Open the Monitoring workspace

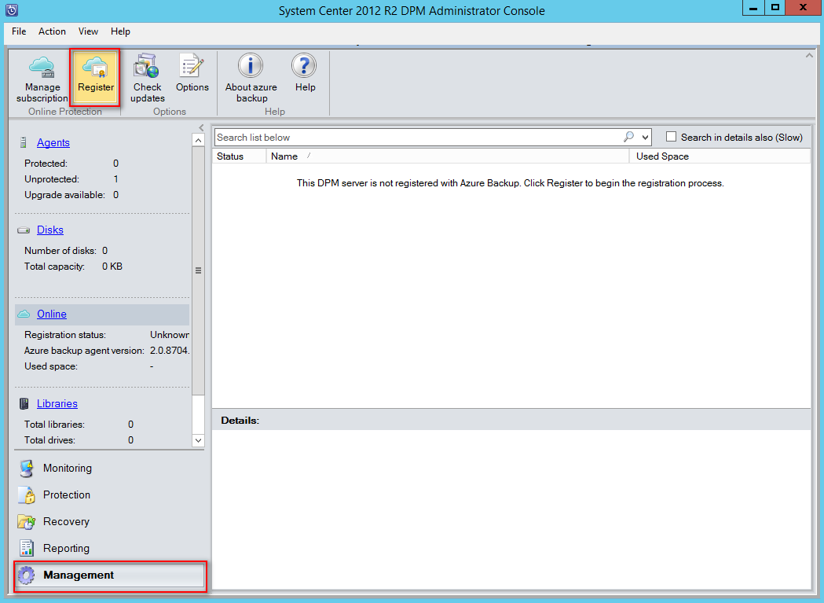click(x=68, y=469)
